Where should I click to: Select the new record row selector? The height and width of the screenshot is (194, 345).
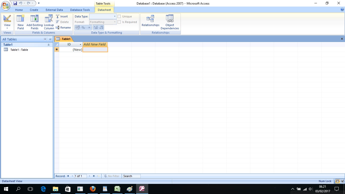click(x=57, y=50)
